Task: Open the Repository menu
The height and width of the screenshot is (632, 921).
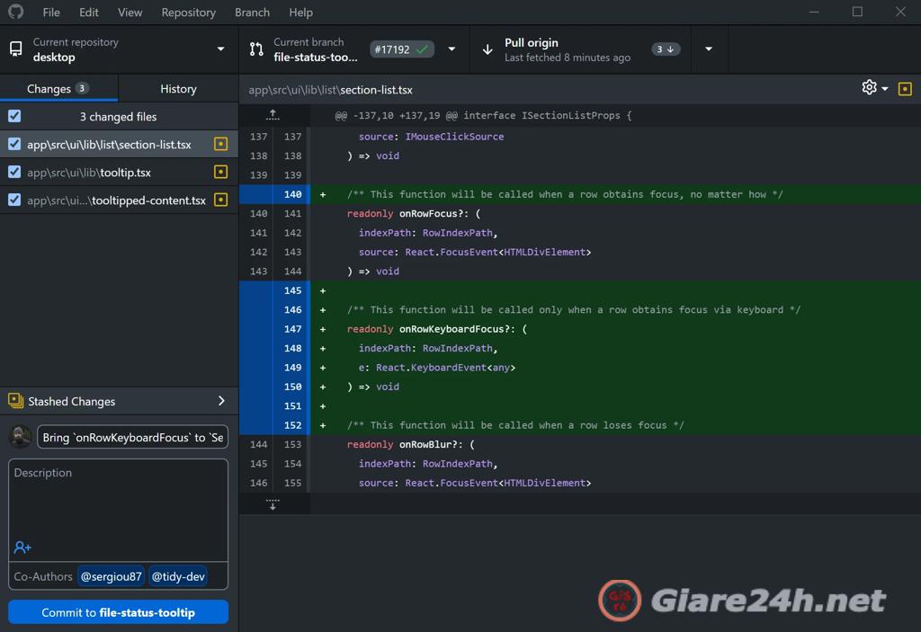Action: coord(188,12)
